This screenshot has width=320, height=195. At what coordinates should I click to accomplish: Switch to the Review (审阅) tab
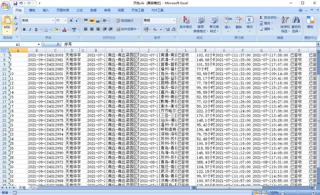pyautogui.click(x=107, y=10)
